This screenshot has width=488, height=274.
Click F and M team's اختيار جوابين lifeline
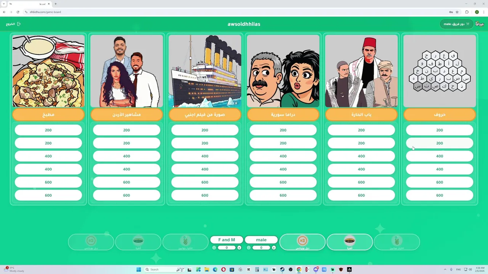[x=185, y=242]
